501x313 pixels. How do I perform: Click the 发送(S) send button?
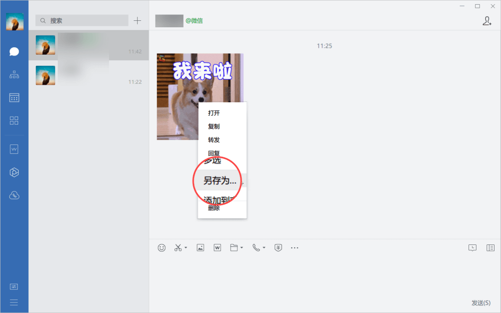[481, 303]
